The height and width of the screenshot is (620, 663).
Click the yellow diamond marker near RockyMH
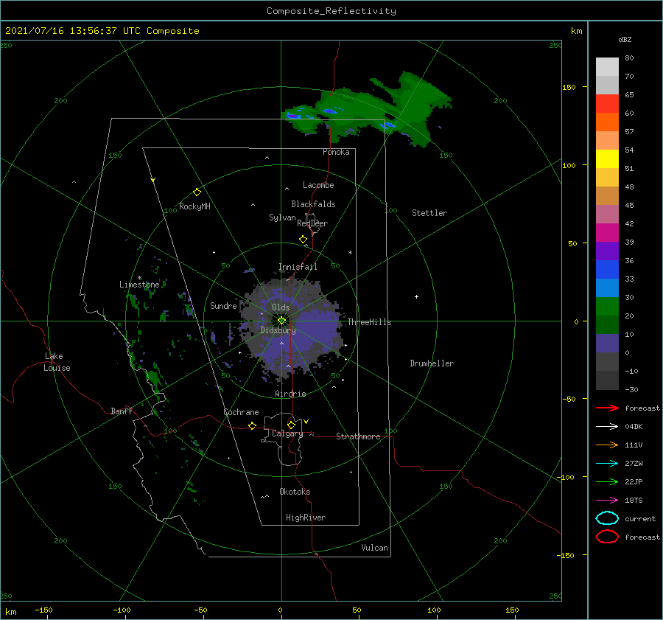click(197, 192)
